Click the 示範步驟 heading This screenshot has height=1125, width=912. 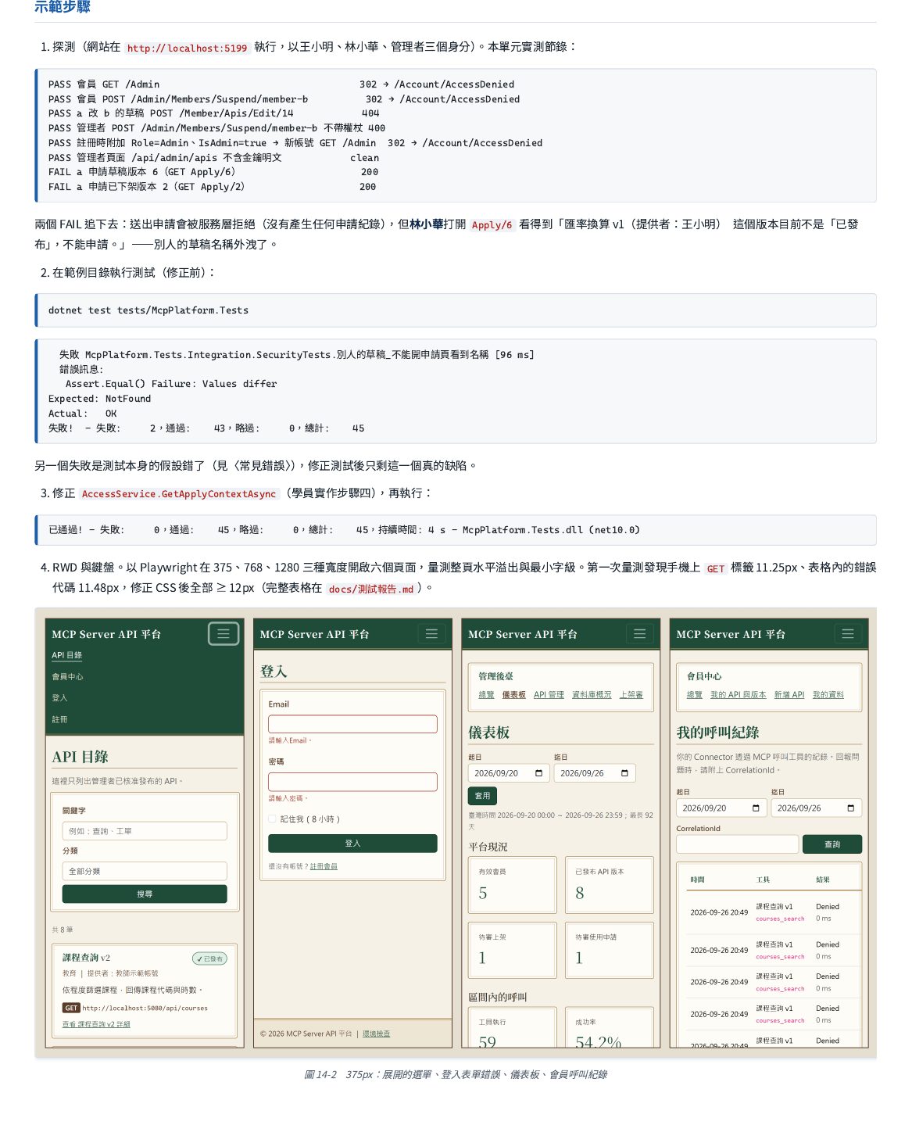click(x=63, y=6)
